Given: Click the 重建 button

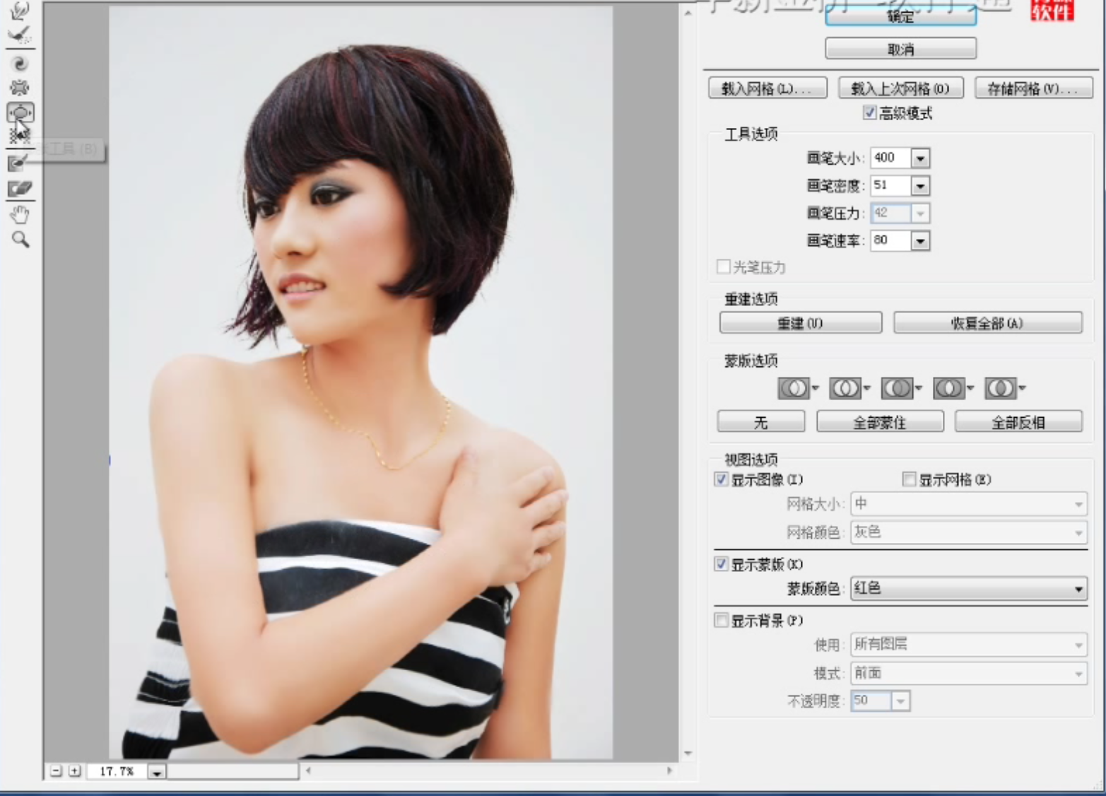Looking at the screenshot, I should tap(800, 323).
